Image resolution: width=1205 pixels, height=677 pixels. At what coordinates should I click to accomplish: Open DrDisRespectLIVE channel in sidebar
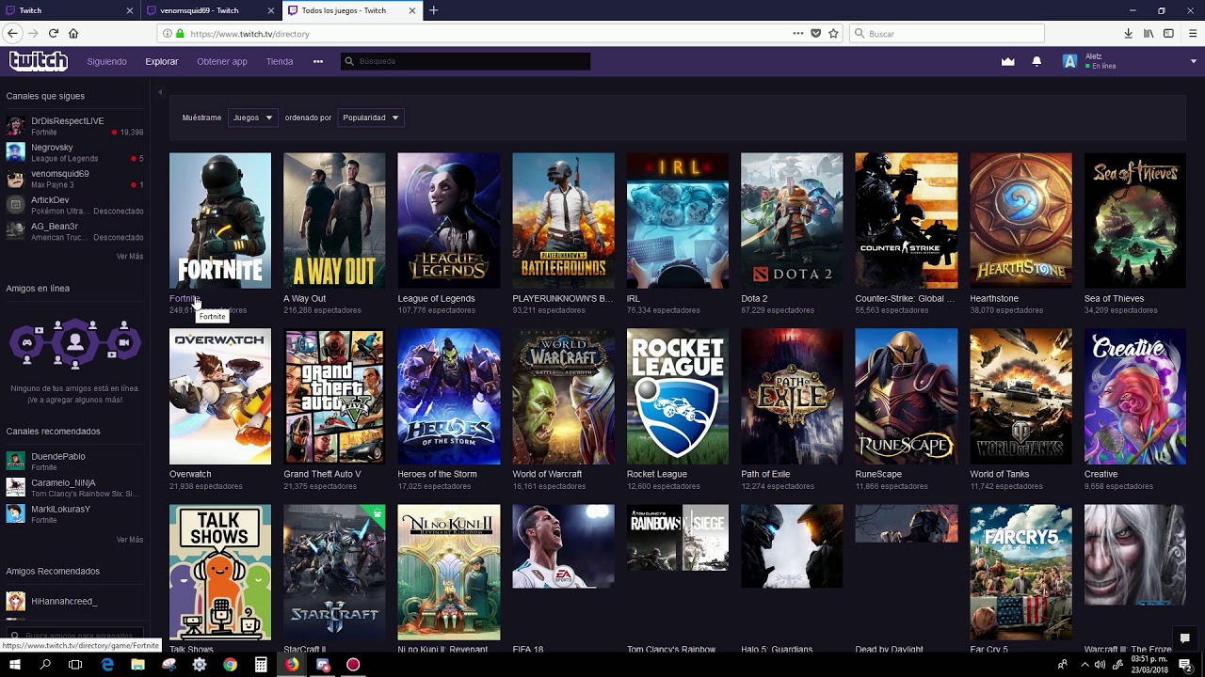click(67, 121)
